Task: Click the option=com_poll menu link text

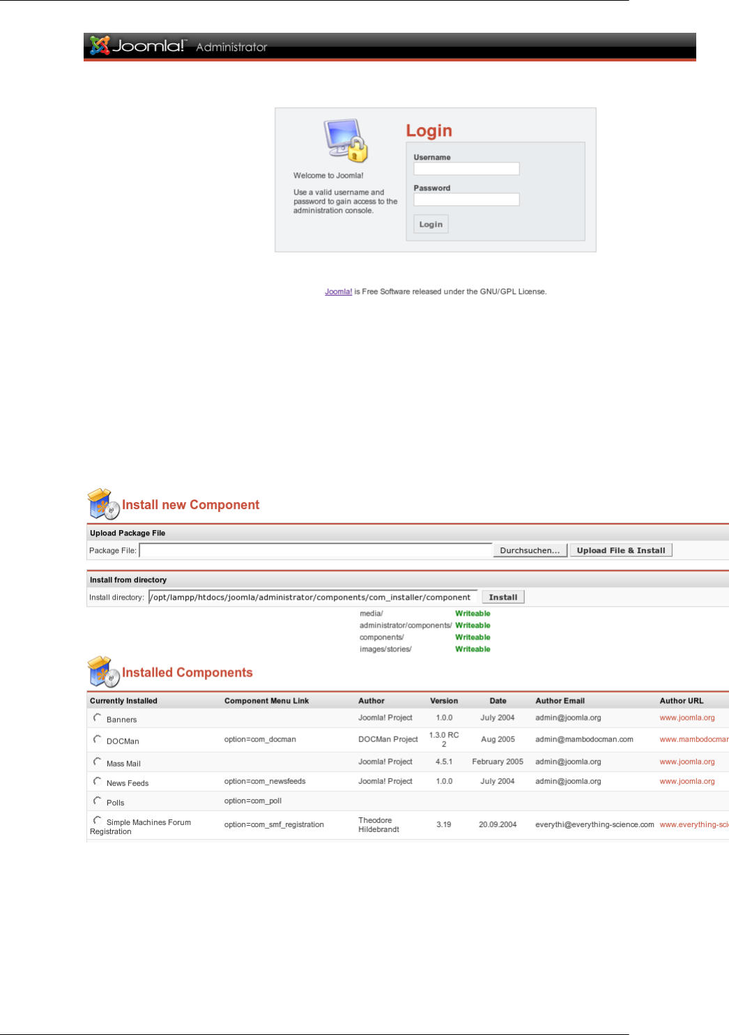Action: click(253, 801)
